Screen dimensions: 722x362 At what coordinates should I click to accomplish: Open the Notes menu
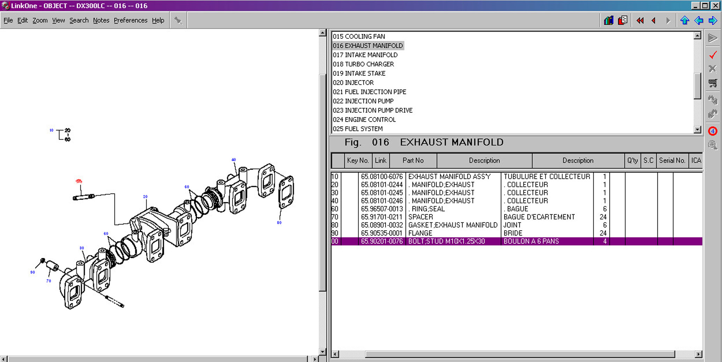[x=101, y=20]
